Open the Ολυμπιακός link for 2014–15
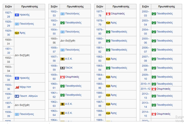The image size is (184, 124). tap(163, 114)
